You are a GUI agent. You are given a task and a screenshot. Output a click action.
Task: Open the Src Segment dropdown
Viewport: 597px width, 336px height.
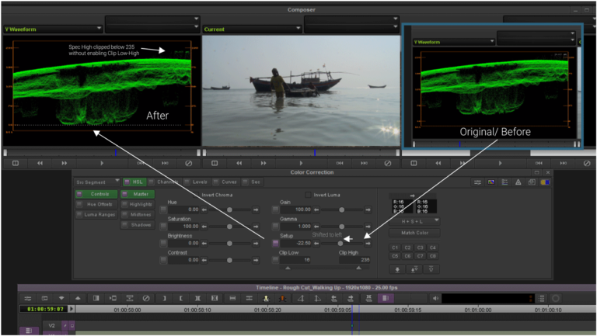(97, 182)
